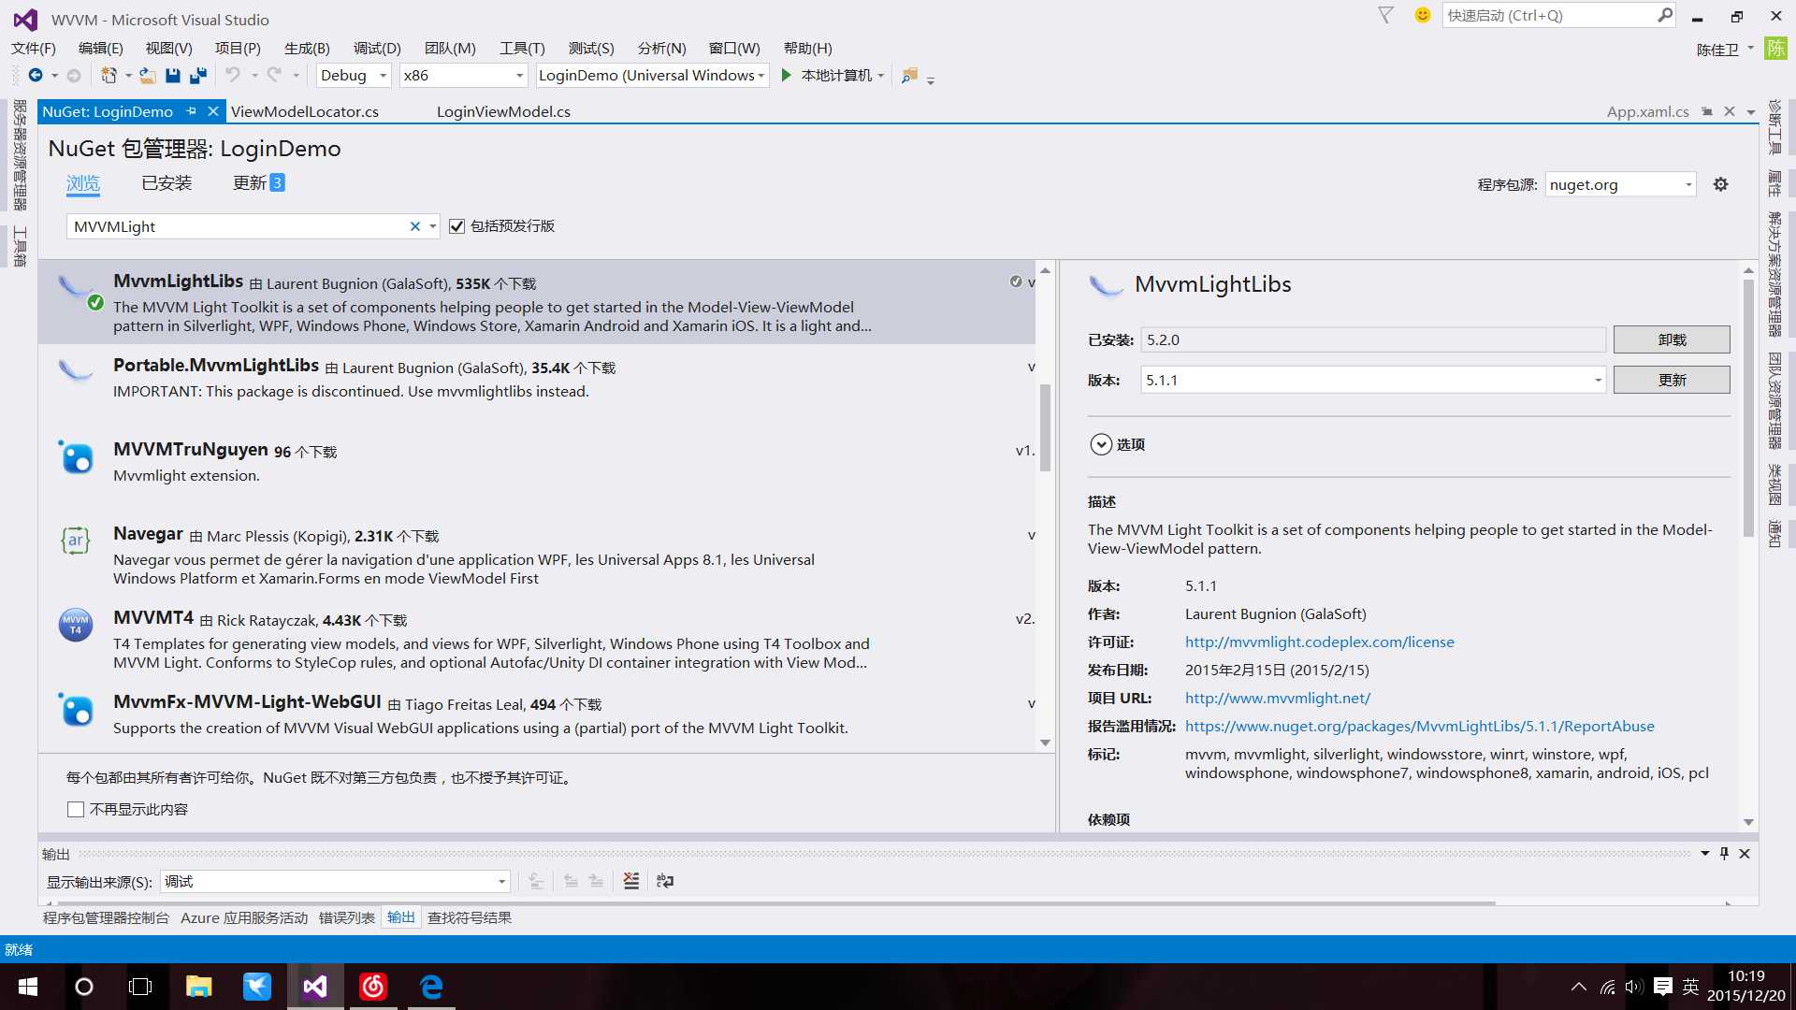Open the 显示输出来源 调试 dropdown
Screen dimensions: 1796x1010
pyautogui.click(x=335, y=881)
